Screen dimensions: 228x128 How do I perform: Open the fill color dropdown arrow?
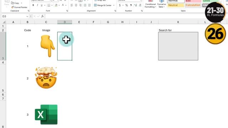(x=59, y=5)
